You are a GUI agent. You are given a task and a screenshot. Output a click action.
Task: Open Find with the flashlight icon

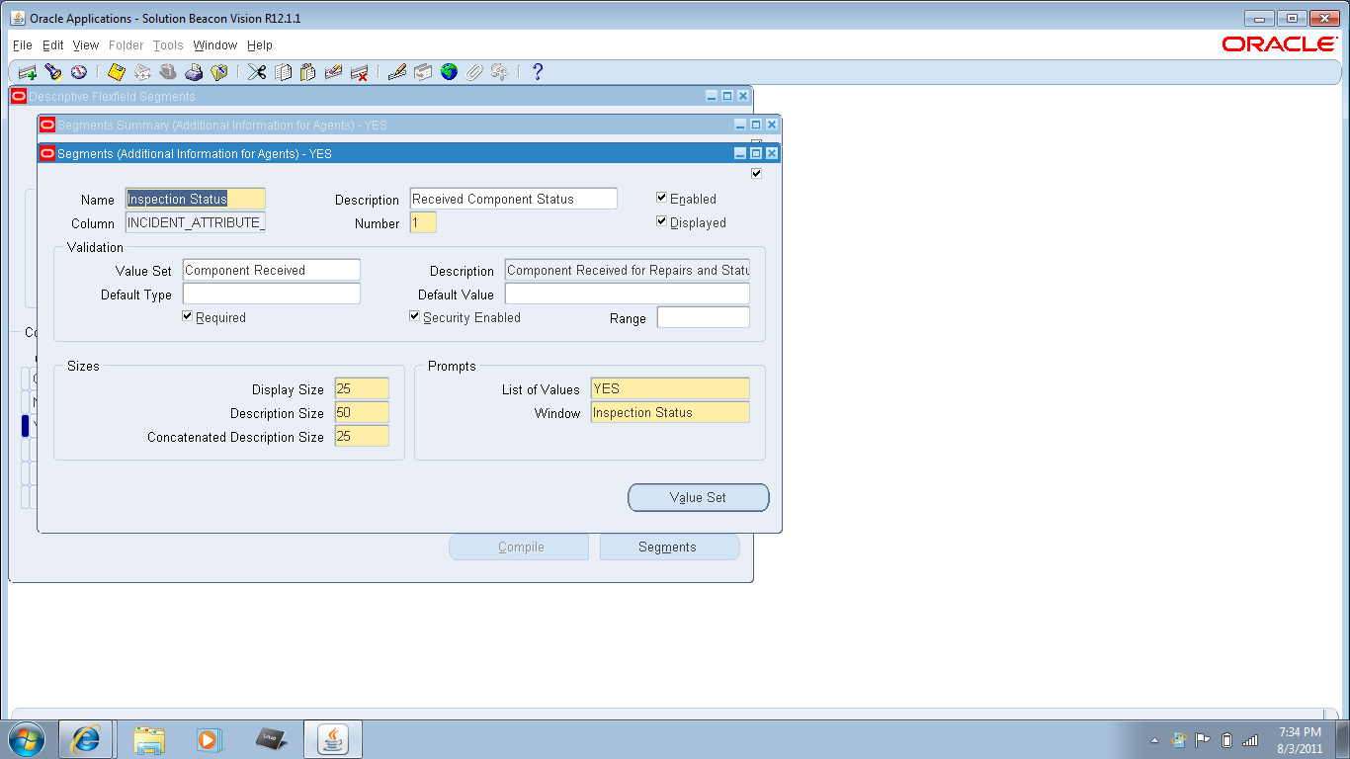click(53, 72)
